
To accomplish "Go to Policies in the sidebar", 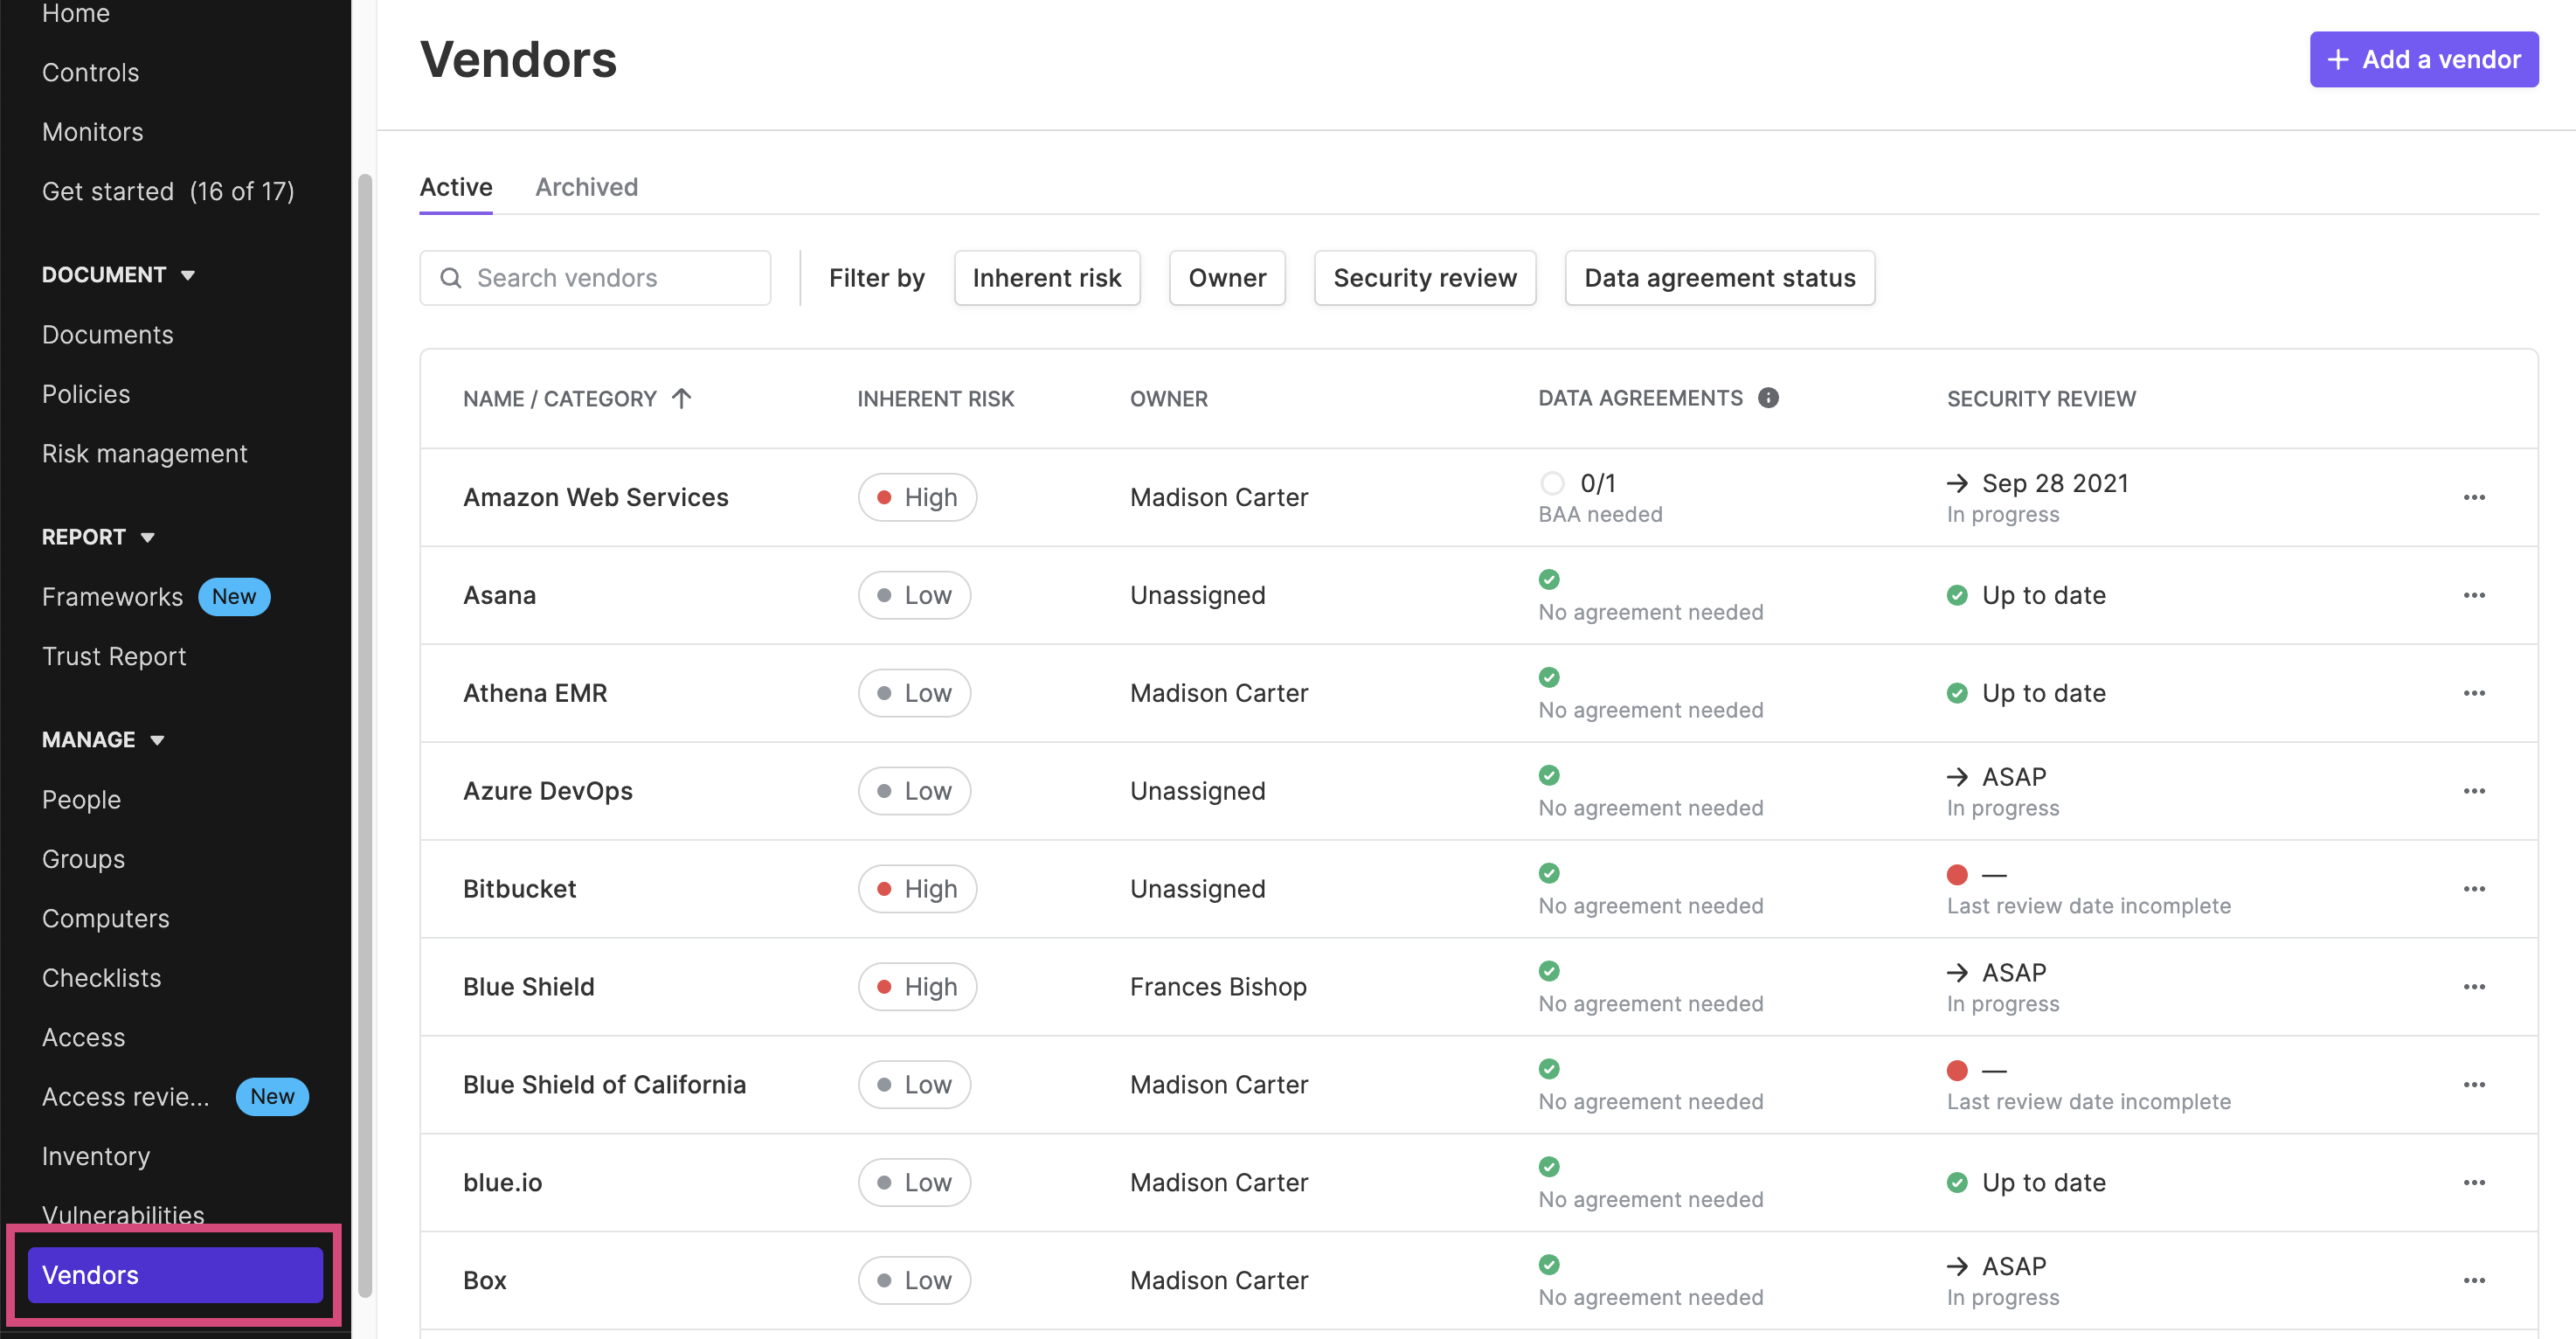I will [86, 394].
